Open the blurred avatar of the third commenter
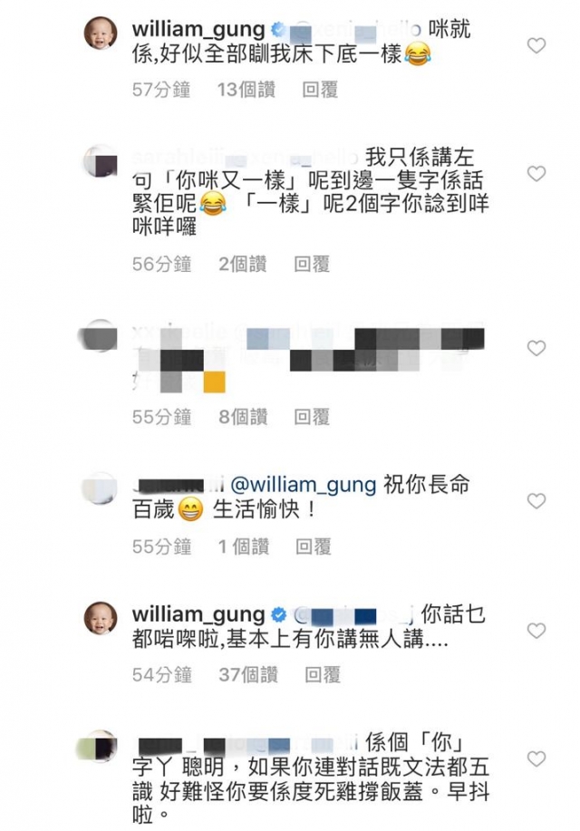 click(99, 336)
